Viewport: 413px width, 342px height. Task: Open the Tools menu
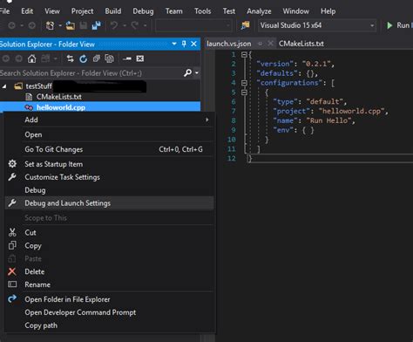pyautogui.click(x=203, y=11)
